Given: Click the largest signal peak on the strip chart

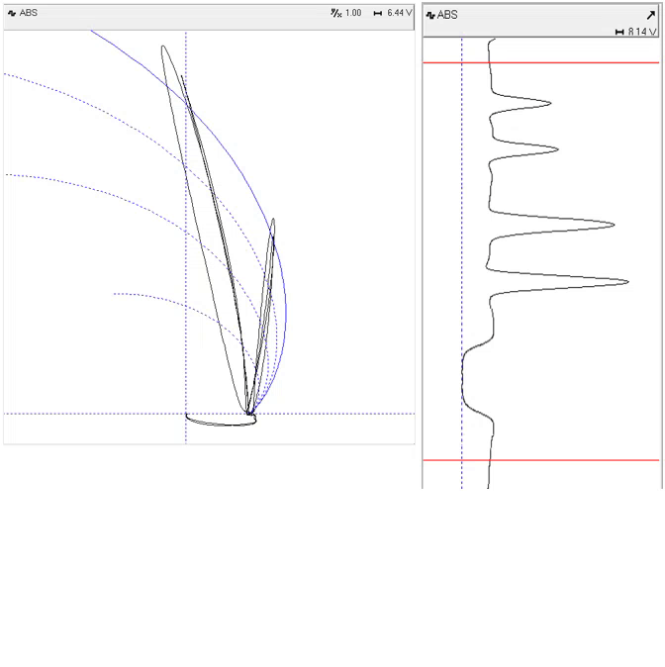Looking at the screenshot, I should point(626,281).
